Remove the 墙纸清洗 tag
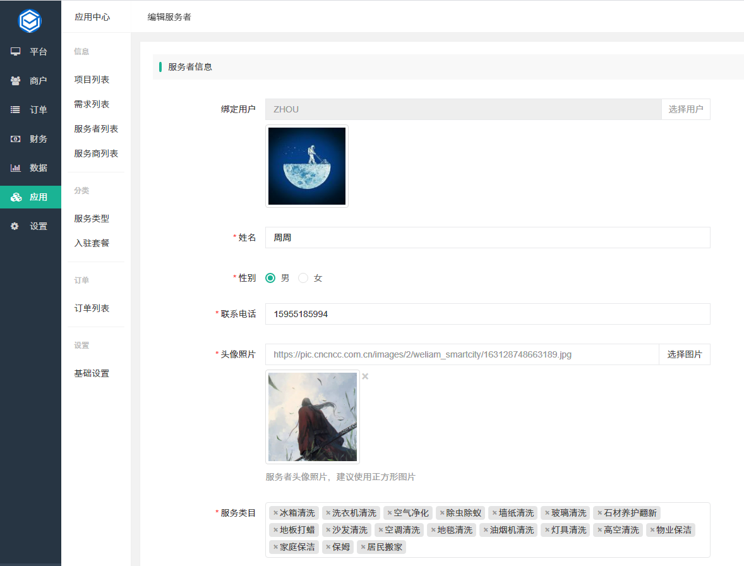This screenshot has width=744, height=566. tap(495, 513)
